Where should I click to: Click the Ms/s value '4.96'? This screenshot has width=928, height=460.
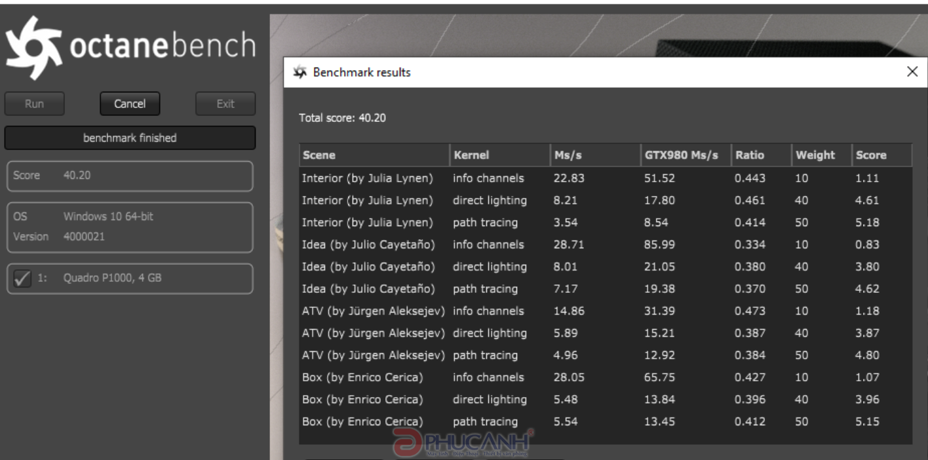pyautogui.click(x=566, y=356)
